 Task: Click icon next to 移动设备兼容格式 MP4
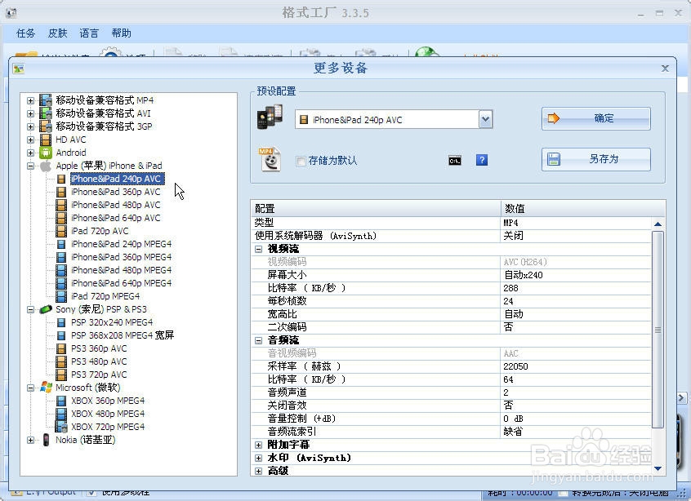coord(46,100)
